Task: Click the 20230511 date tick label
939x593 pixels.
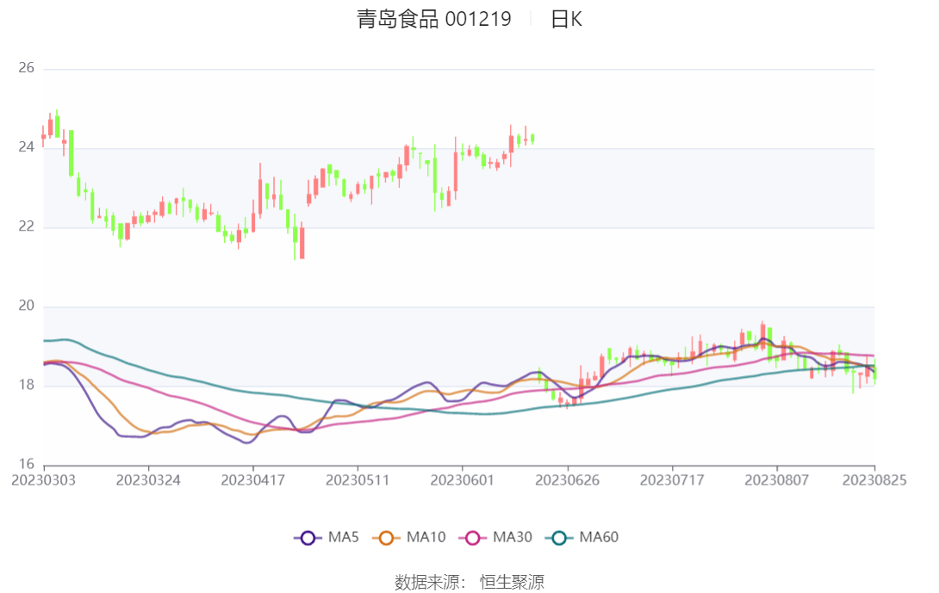Action: pyautogui.click(x=358, y=480)
